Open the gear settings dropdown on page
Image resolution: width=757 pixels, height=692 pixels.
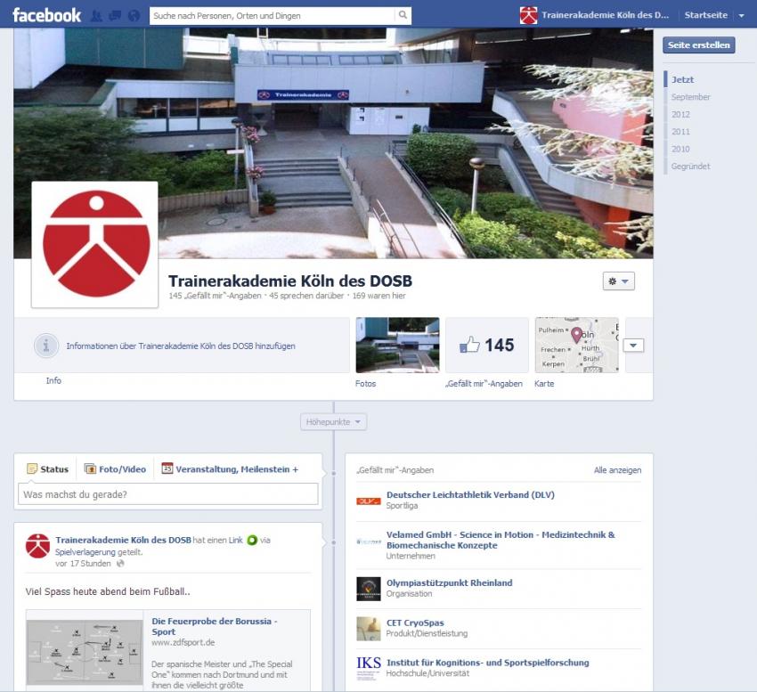point(618,281)
